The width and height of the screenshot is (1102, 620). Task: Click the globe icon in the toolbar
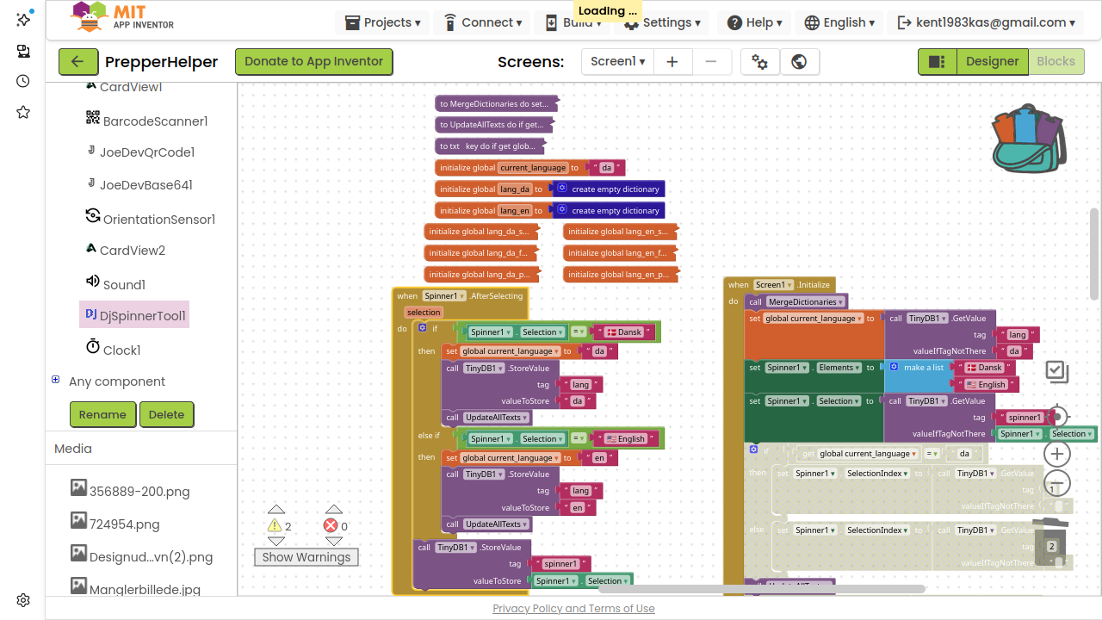tap(799, 61)
